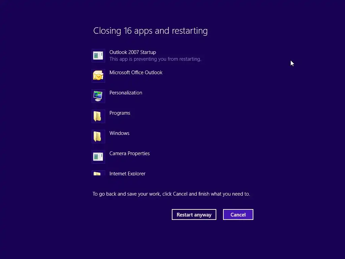Click 'This app is preventing you from restarting.' message
The width and height of the screenshot is (345, 259).
tap(155, 59)
